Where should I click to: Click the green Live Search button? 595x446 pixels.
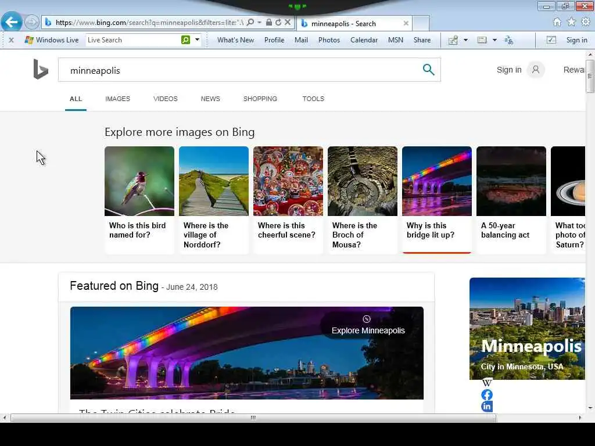tap(185, 40)
